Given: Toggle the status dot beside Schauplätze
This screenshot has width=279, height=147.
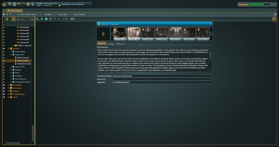Looking at the screenshot, I should coord(4,85).
